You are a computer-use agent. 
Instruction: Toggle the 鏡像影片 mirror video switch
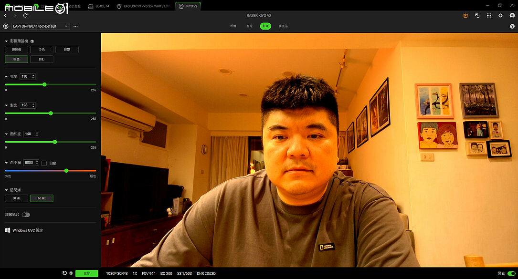[x=26, y=215]
